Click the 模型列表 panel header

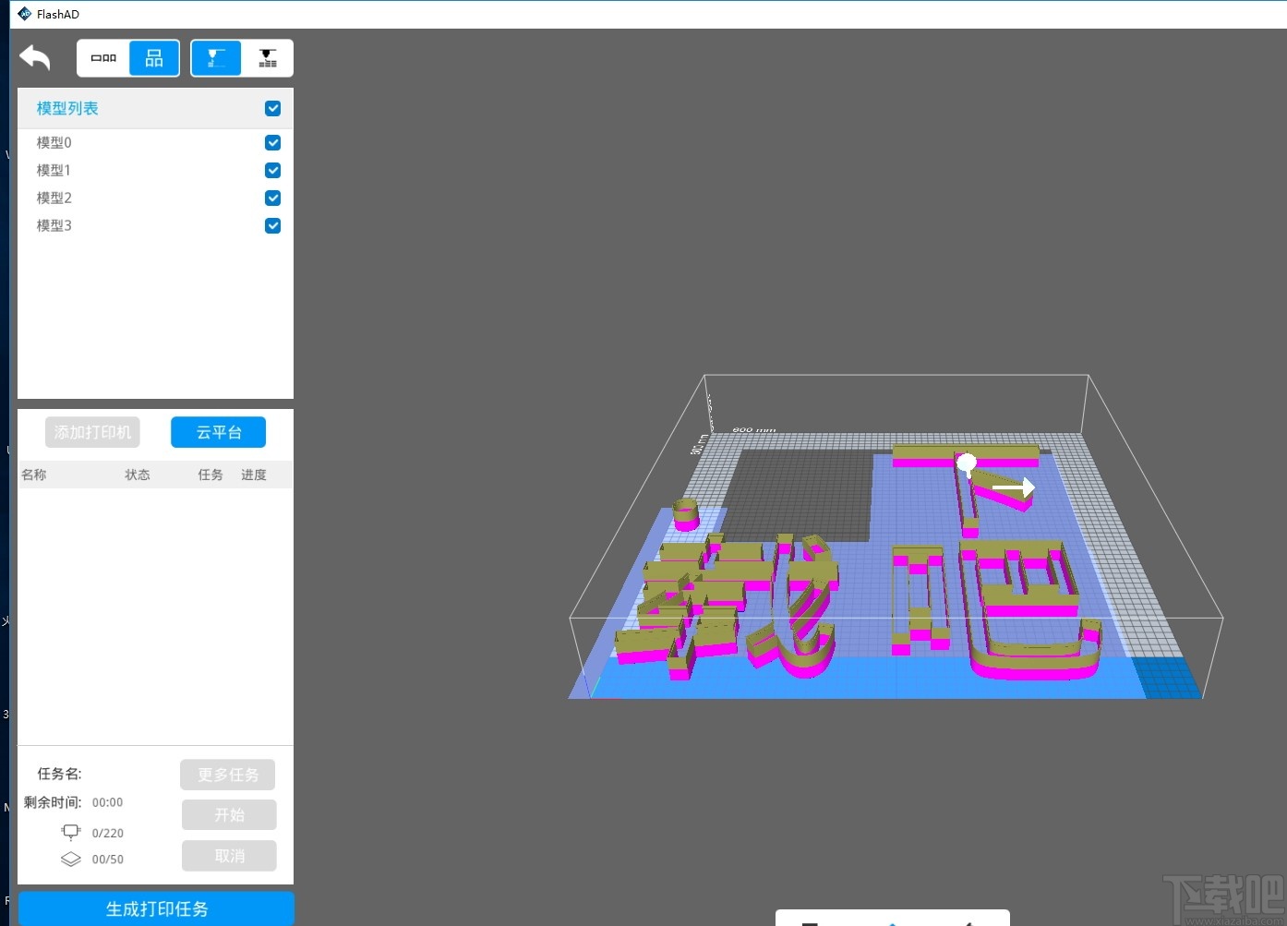click(x=66, y=108)
